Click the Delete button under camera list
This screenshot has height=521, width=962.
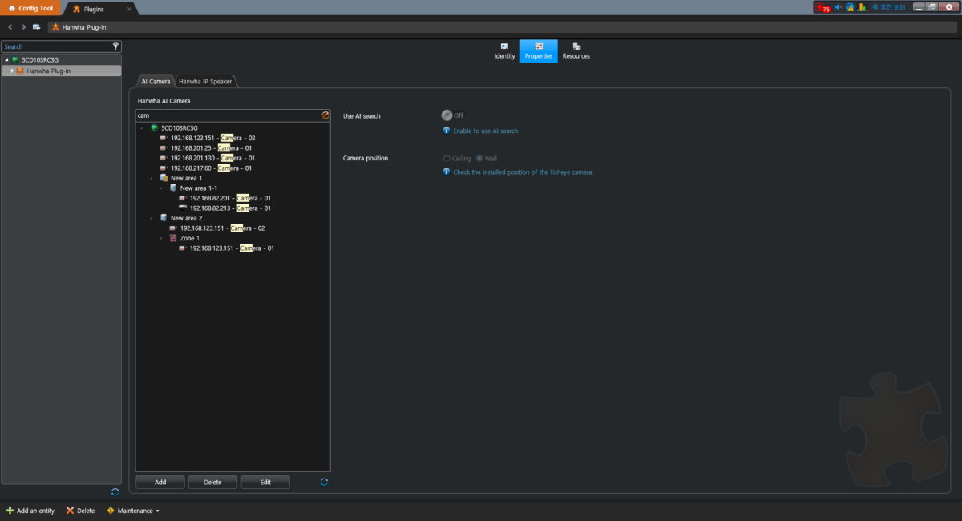[212, 483]
